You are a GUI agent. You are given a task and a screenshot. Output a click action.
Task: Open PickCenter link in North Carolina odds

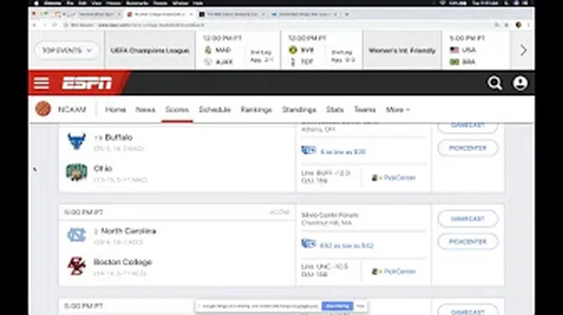(x=399, y=271)
